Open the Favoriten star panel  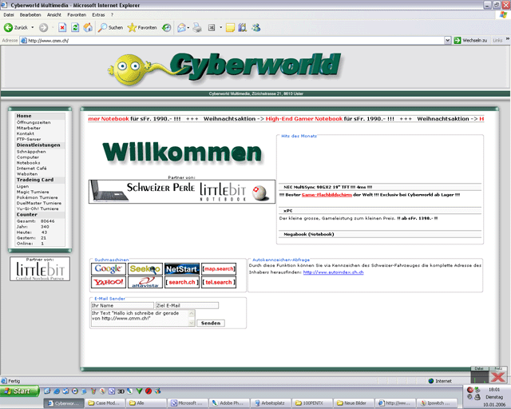pos(142,28)
